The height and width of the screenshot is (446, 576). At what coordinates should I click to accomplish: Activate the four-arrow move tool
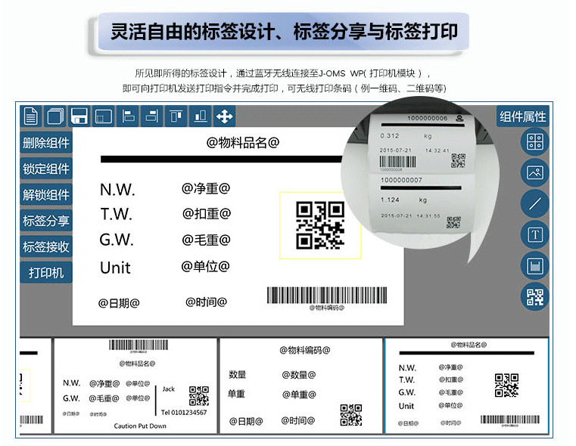pos(225,116)
